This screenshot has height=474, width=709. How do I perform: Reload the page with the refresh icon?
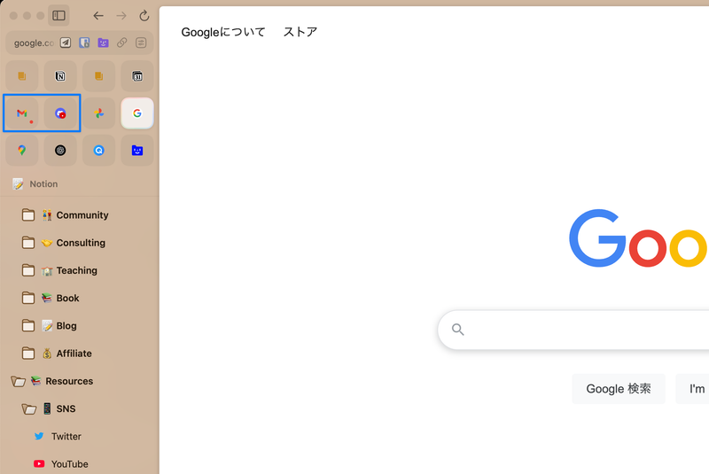point(144,16)
